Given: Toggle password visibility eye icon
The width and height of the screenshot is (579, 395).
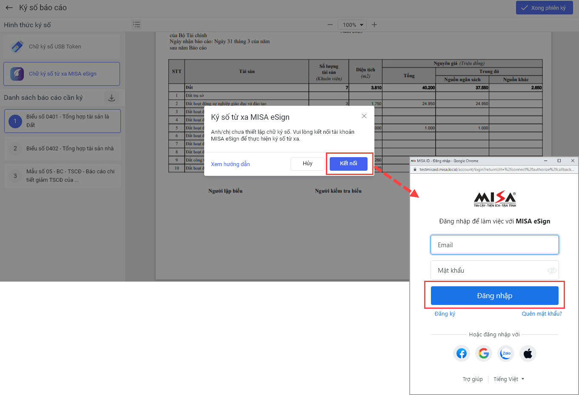Looking at the screenshot, I should (552, 271).
